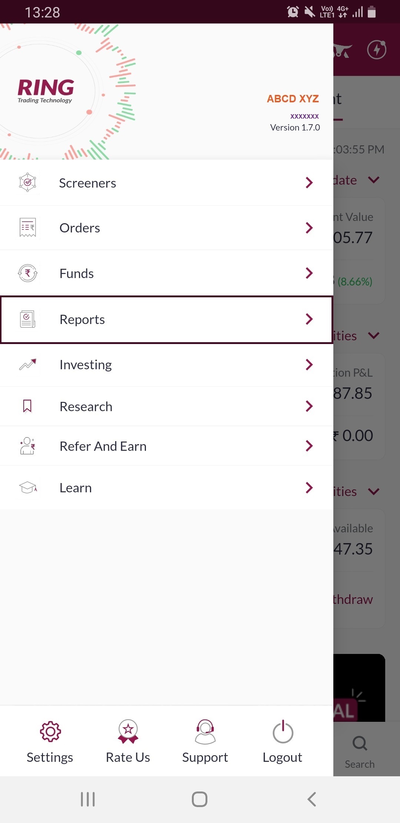
Task: Contact Support via headset icon
Action: tap(205, 731)
